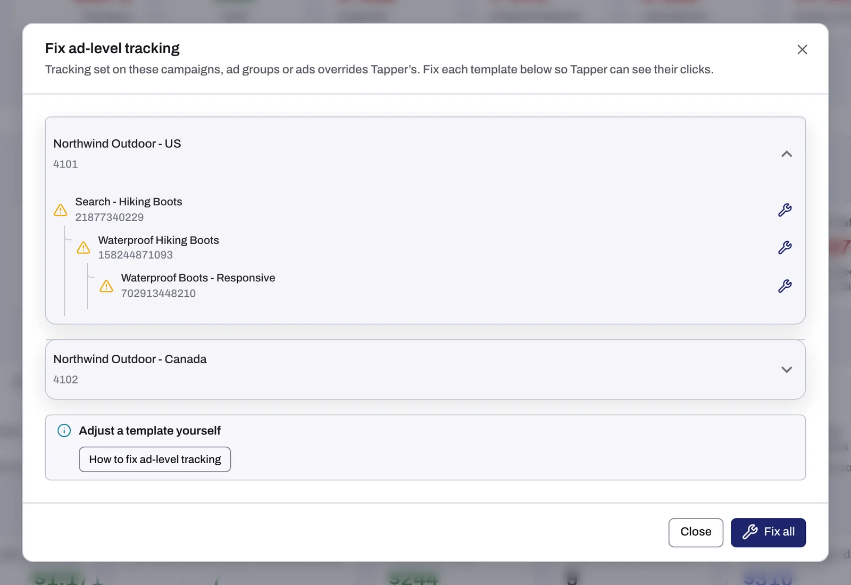Click info icon next to Adjust a template yourself
The height and width of the screenshot is (585, 851).
point(64,431)
